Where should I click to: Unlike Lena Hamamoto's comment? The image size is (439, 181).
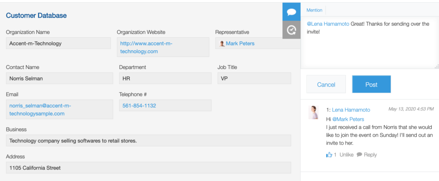click(346, 155)
